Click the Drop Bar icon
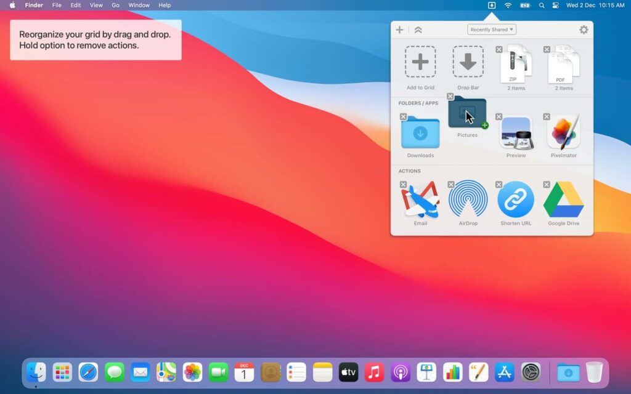This screenshot has height=394, width=631. point(468,61)
